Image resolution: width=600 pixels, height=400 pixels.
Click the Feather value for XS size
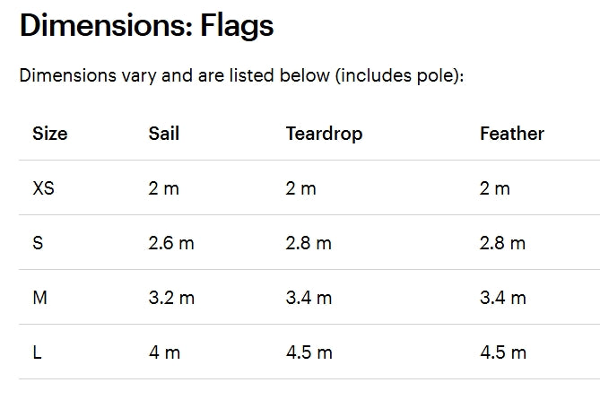pos(495,188)
